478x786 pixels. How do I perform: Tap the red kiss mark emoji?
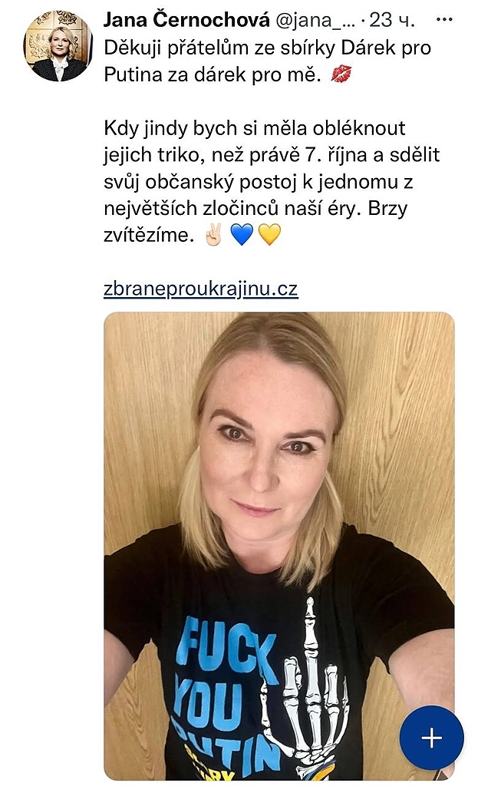pyautogui.click(x=341, y=74)
